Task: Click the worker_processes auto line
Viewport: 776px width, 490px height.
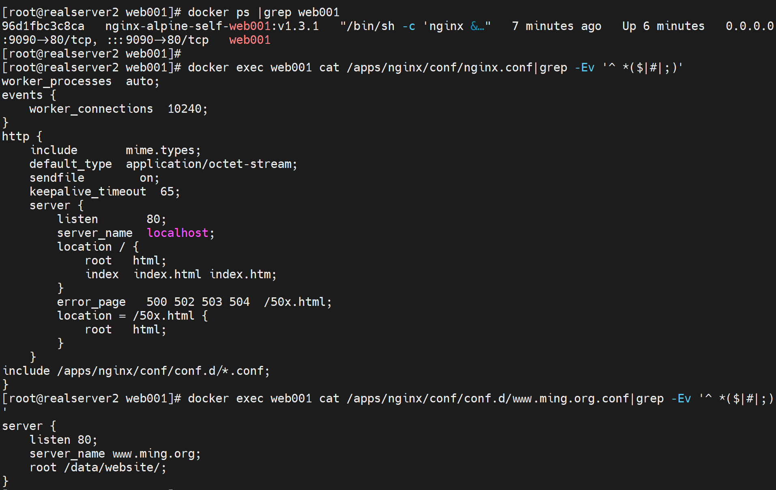Action: (80, 82)
